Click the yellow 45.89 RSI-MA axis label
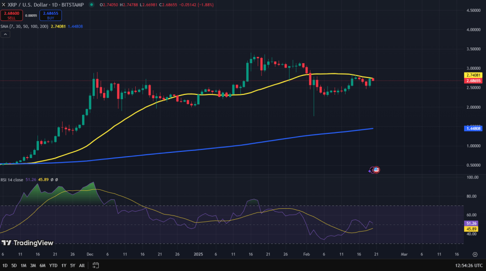Screen dimensions: 486x271 (x=471, y=229)
